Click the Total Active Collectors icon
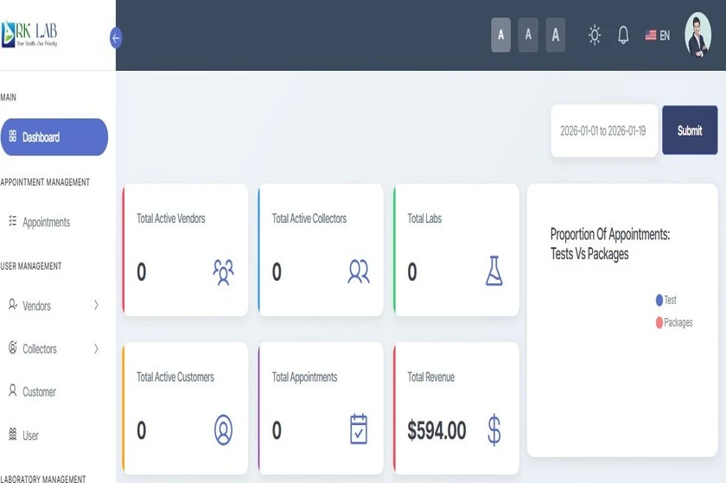This screenshot has height=483, width=726. pos(359,272)
